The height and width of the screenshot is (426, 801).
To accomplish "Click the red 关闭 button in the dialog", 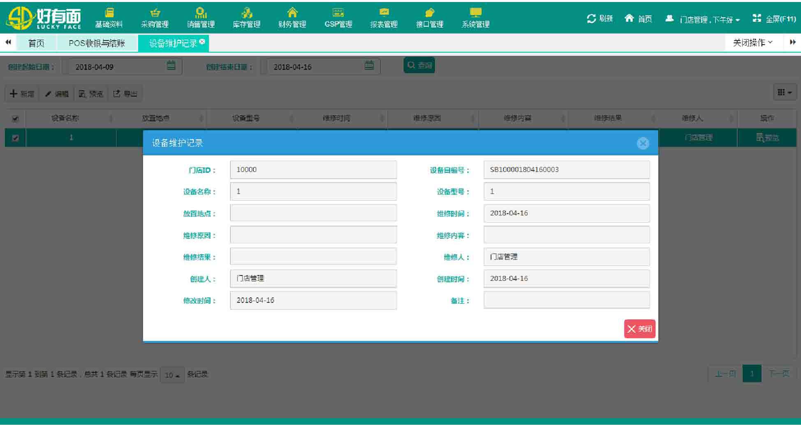I will point(639,329).
